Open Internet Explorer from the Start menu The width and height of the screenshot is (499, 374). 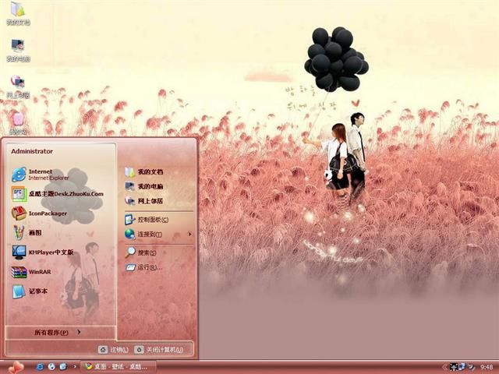[x=61, y=175]
